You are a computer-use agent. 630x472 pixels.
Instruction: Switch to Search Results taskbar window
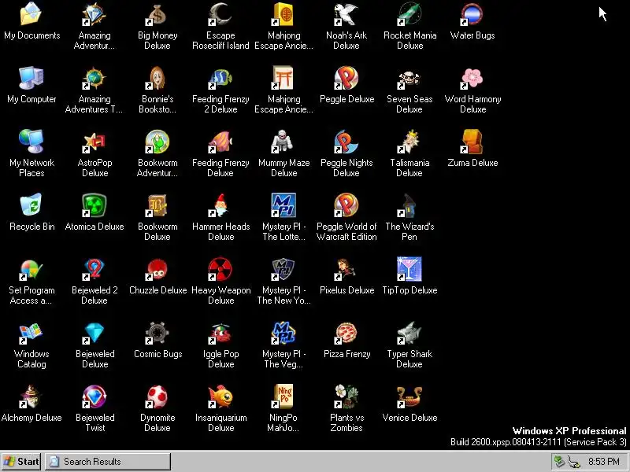coord(108,462)
